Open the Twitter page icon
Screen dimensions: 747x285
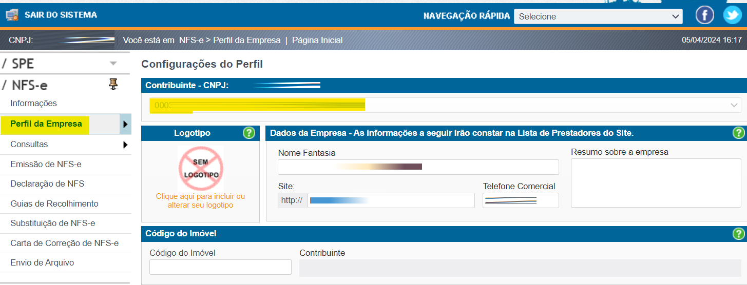[733, 15]
